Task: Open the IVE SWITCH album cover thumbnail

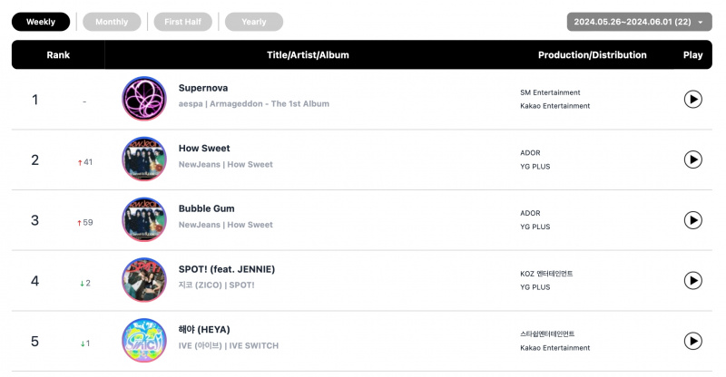Action: point(144,341)
